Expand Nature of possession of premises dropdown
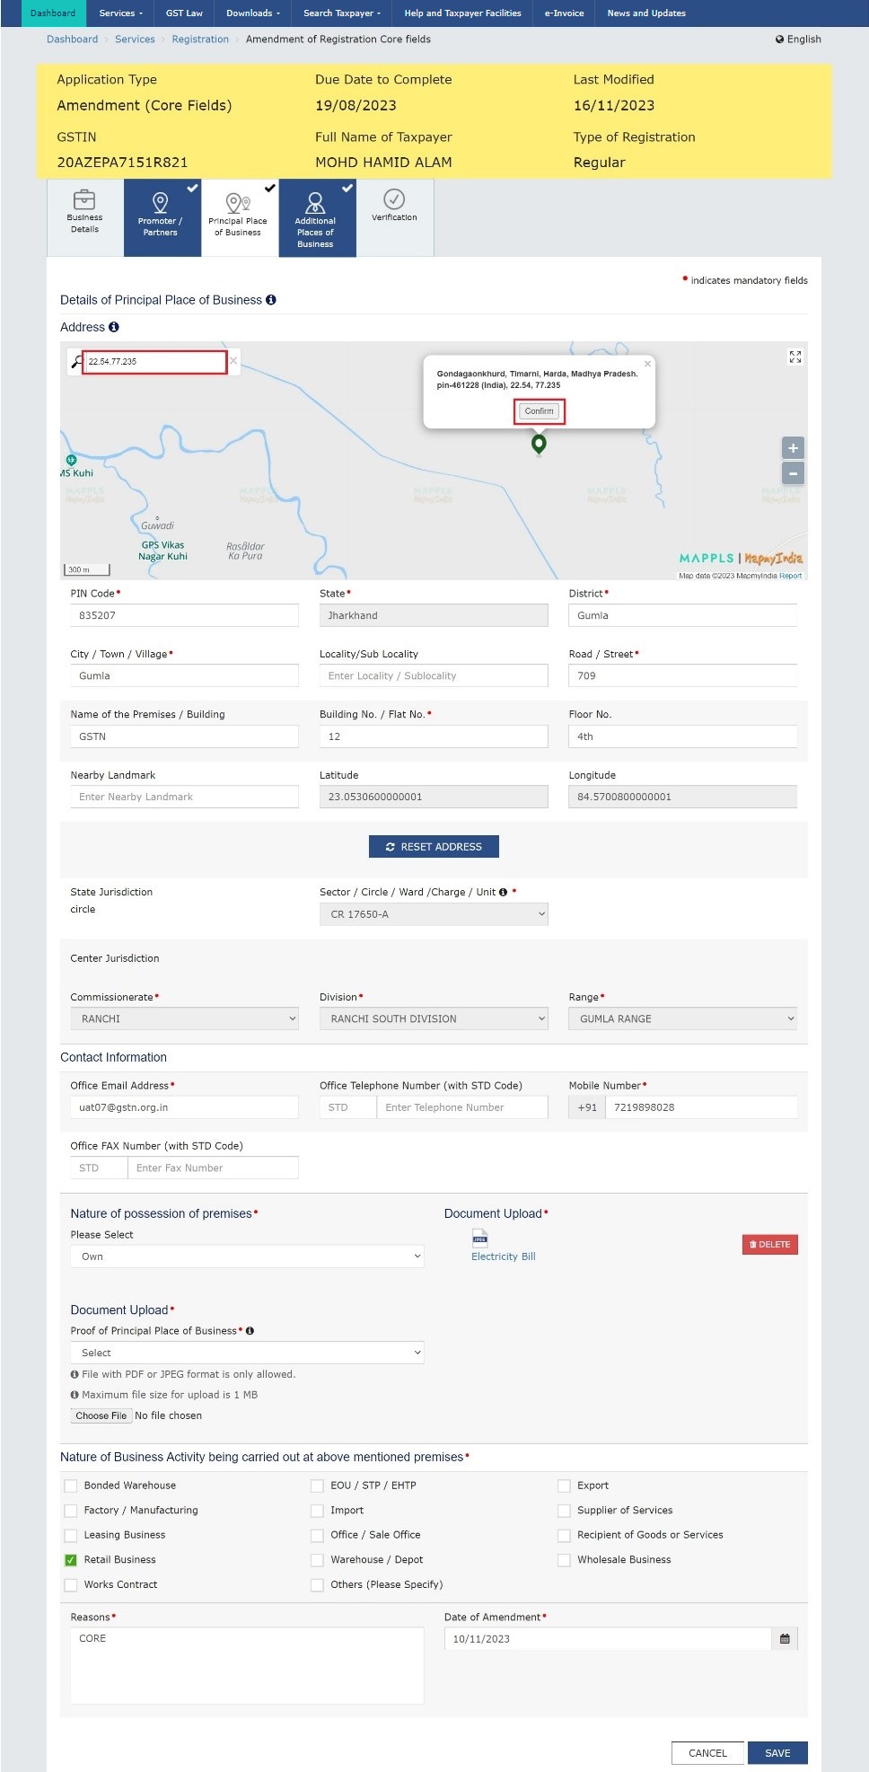The height and width of the screenshot is (1772, 869). [247, 1256]
